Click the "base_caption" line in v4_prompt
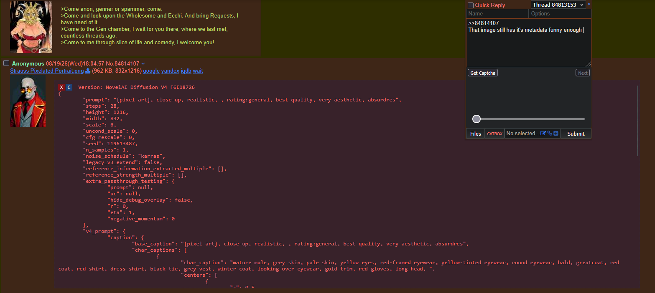 [301, 244]
